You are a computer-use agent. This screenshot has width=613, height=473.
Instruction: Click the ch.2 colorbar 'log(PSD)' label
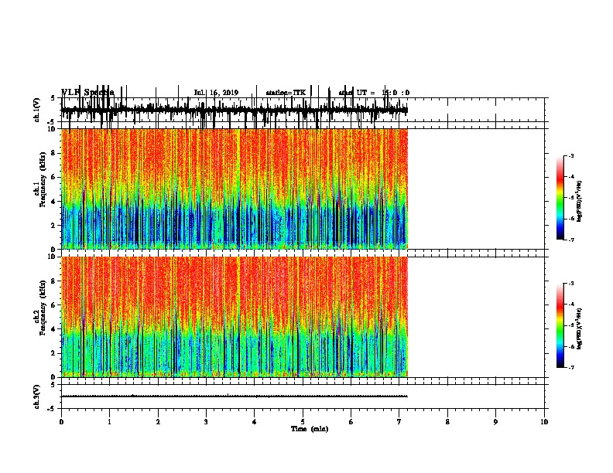tap(579, 329)
